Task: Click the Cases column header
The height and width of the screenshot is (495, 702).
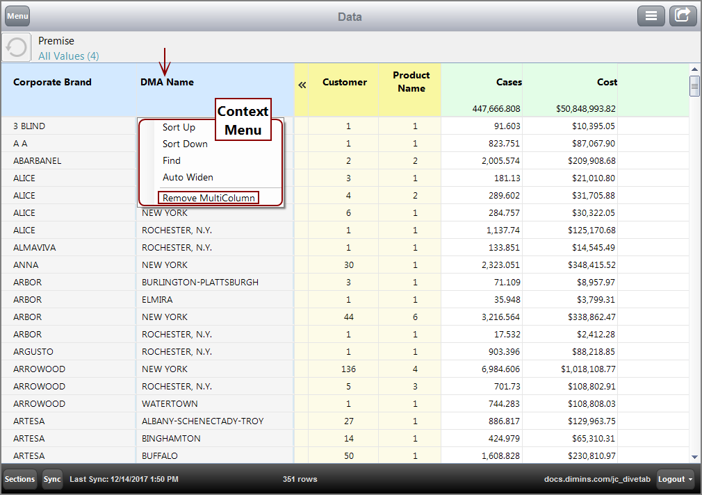Action: click(x=509, y=82)
